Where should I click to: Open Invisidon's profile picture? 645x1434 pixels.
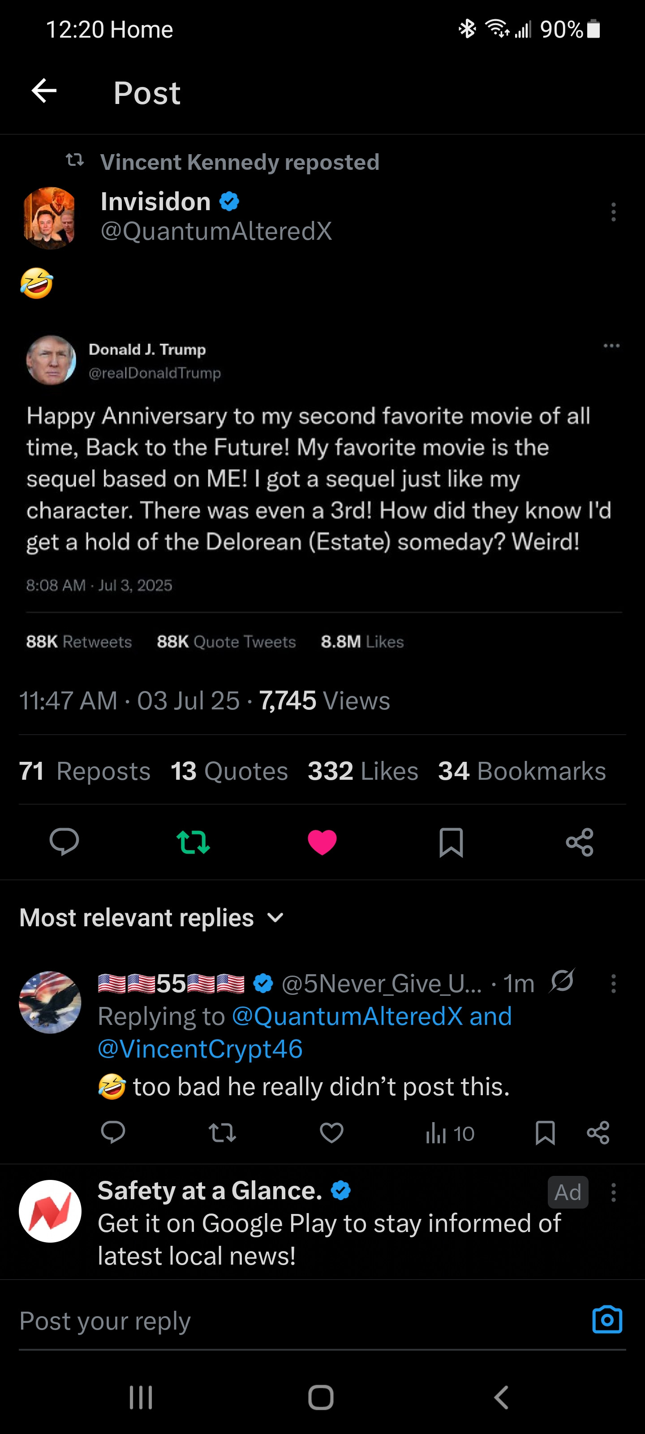pyautogui.click(x=50, y=217)
